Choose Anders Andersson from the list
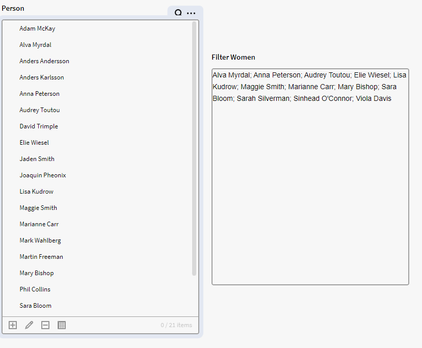The height and width of the screenshot is (348, 422). (x=44, y=61)
